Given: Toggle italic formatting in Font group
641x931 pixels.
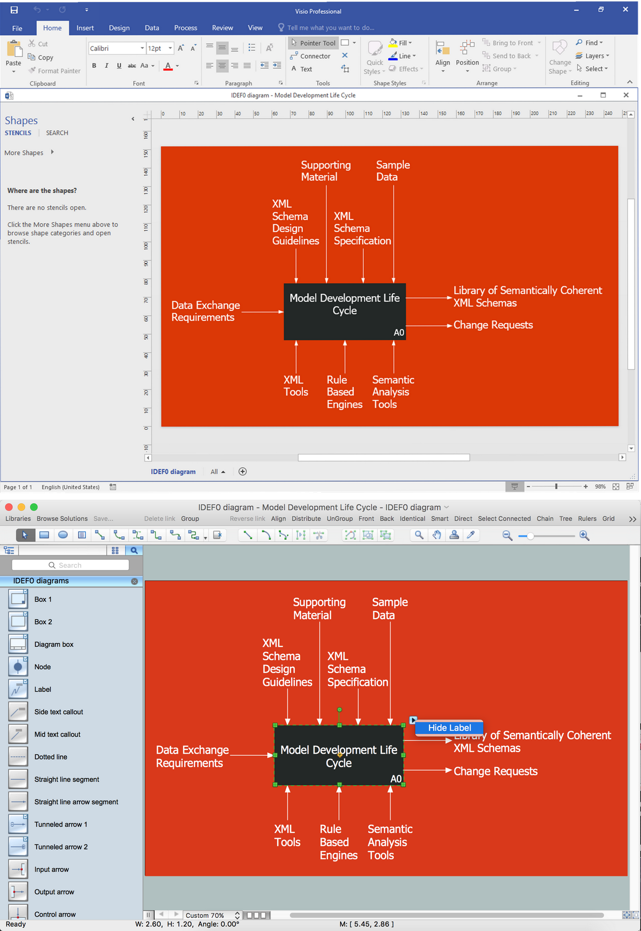Looking at the screenshot, I should pyautogui.click(x=106, y=66).
